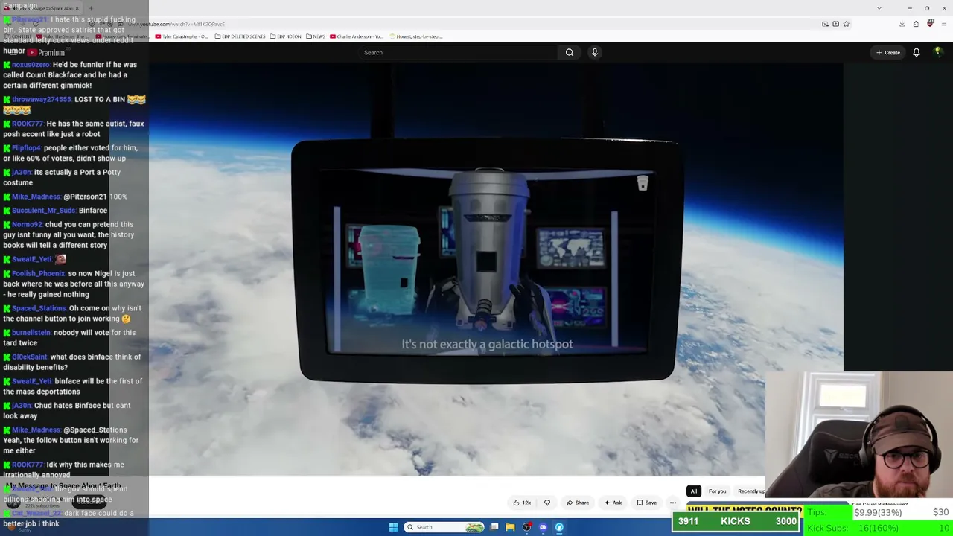Open browser downloads arrow icon
953x536 pixels.
902,24
